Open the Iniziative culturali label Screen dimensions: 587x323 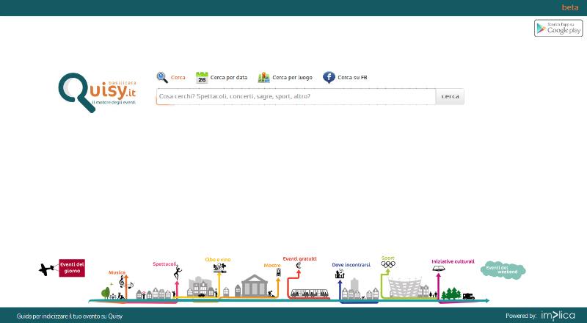pyautogui.click(x=453, y=261)
